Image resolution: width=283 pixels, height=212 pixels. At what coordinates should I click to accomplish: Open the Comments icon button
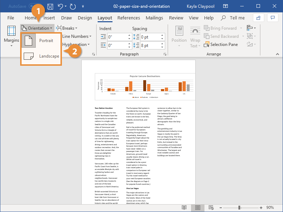coord(272,18)
